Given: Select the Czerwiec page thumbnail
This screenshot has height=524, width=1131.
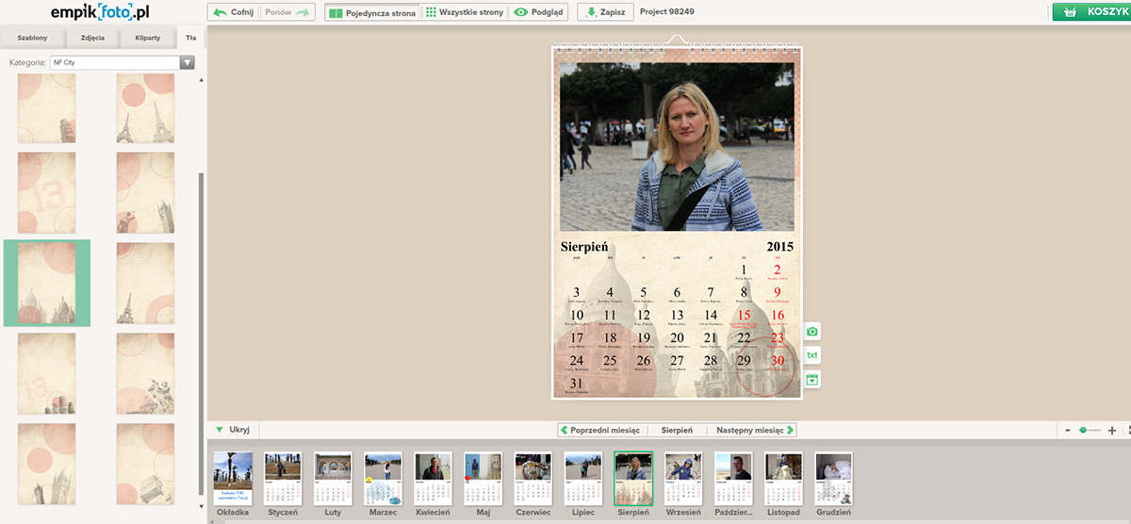Looking at the screenshot, I should 533,479.
